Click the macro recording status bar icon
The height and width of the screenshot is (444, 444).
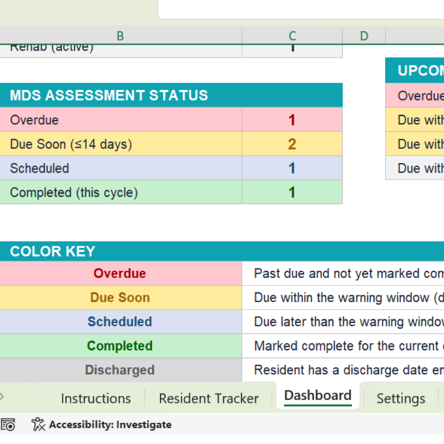[8, 425]
